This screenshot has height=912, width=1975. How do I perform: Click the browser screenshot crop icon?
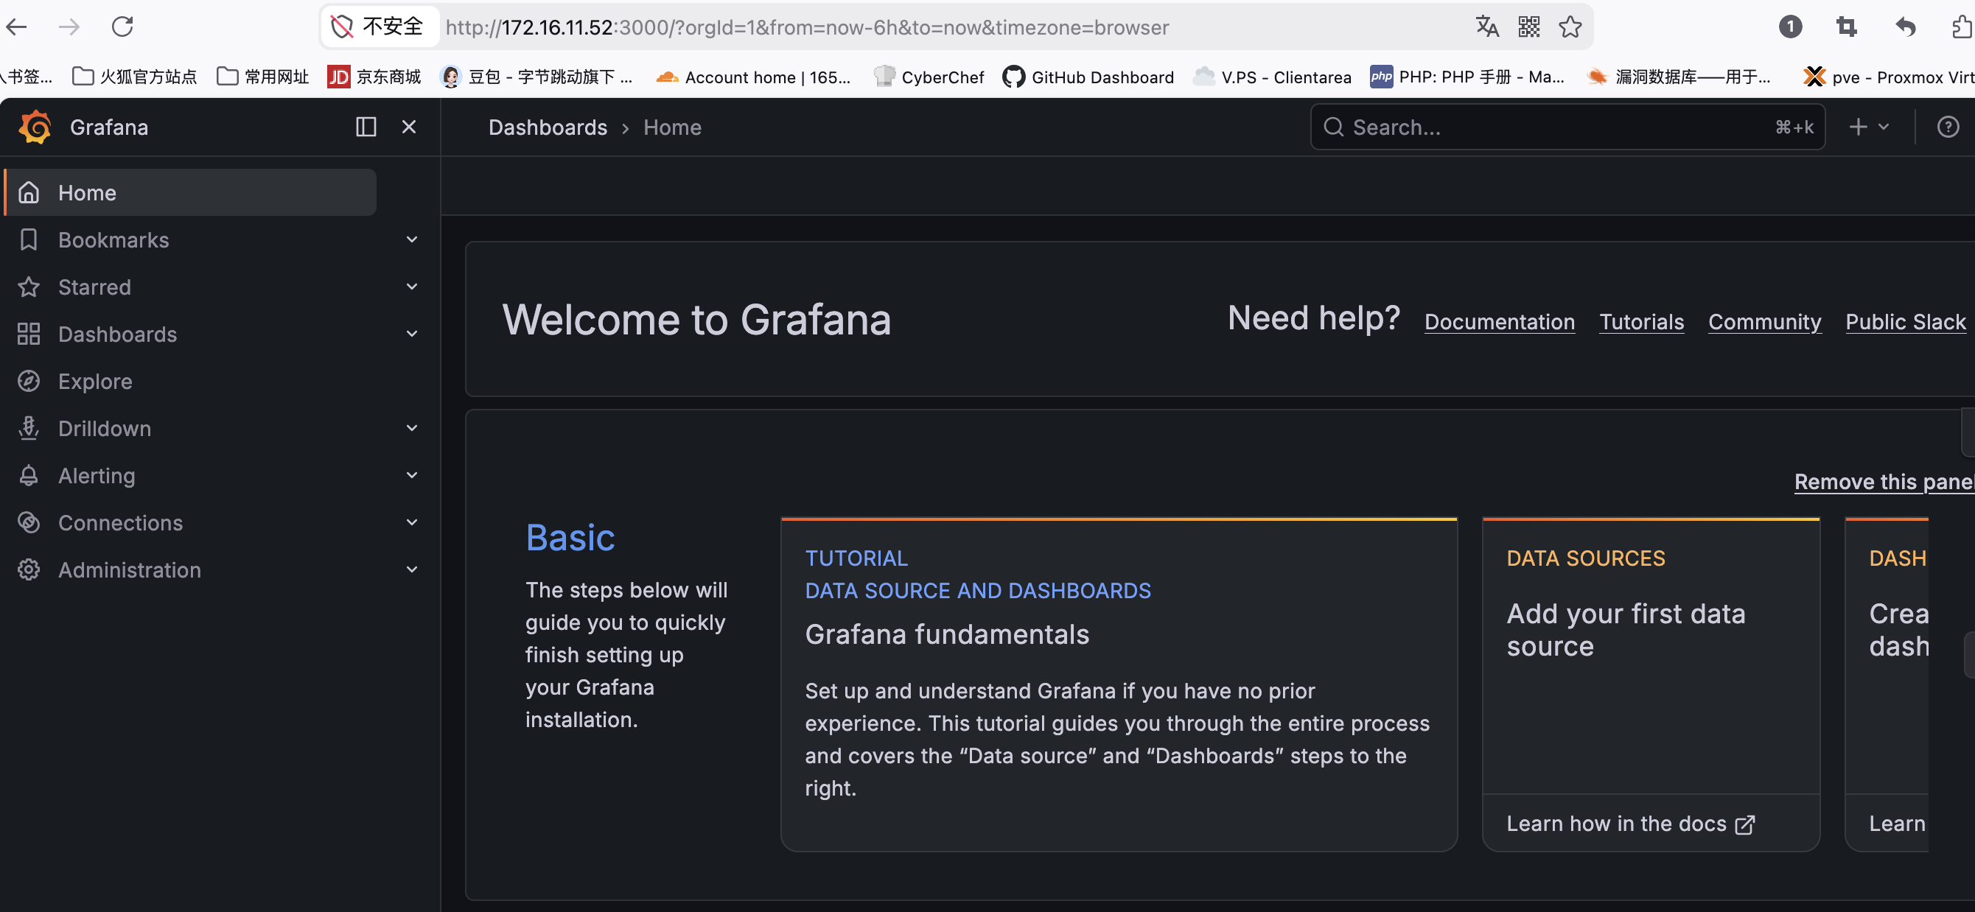pos(1846,27)
